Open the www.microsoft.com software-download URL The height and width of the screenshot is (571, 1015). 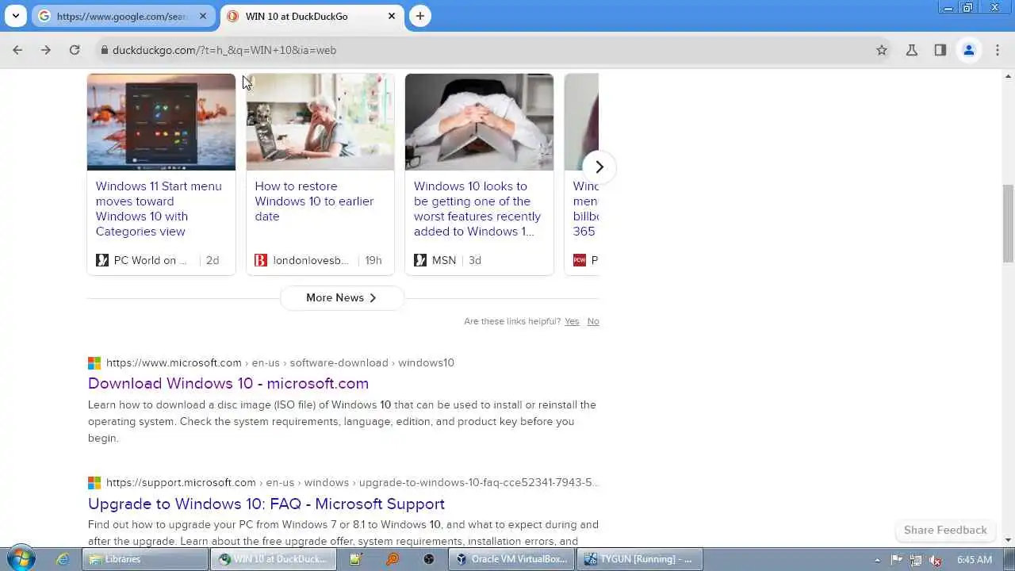pyautogui.click(x=280, y=362)
